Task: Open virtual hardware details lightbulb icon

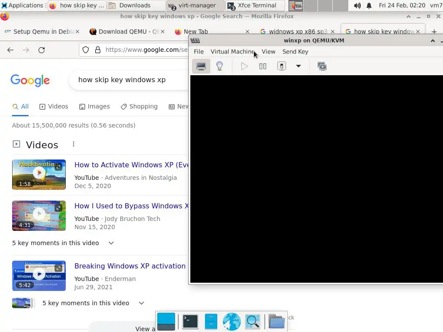Action: [219, 66]
